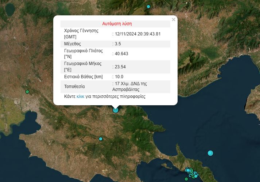This screenshot has width=260, height=182.
Task: Pick the small cyan marker south of the popup
Action: pyautogui.click(x=101, y=139)
